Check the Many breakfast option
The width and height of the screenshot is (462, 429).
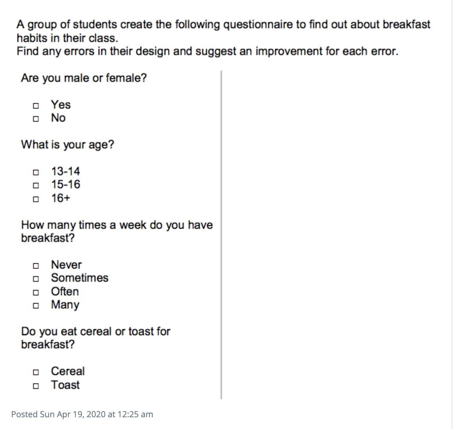tap(35, 306)
